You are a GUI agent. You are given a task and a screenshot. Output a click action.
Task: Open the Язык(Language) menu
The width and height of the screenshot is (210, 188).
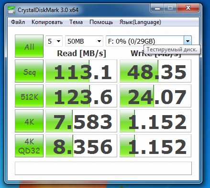140,22
